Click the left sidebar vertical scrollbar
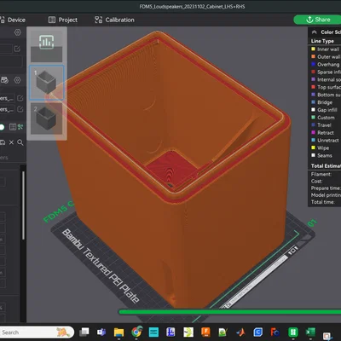341x341 pixels. [23, 205]
